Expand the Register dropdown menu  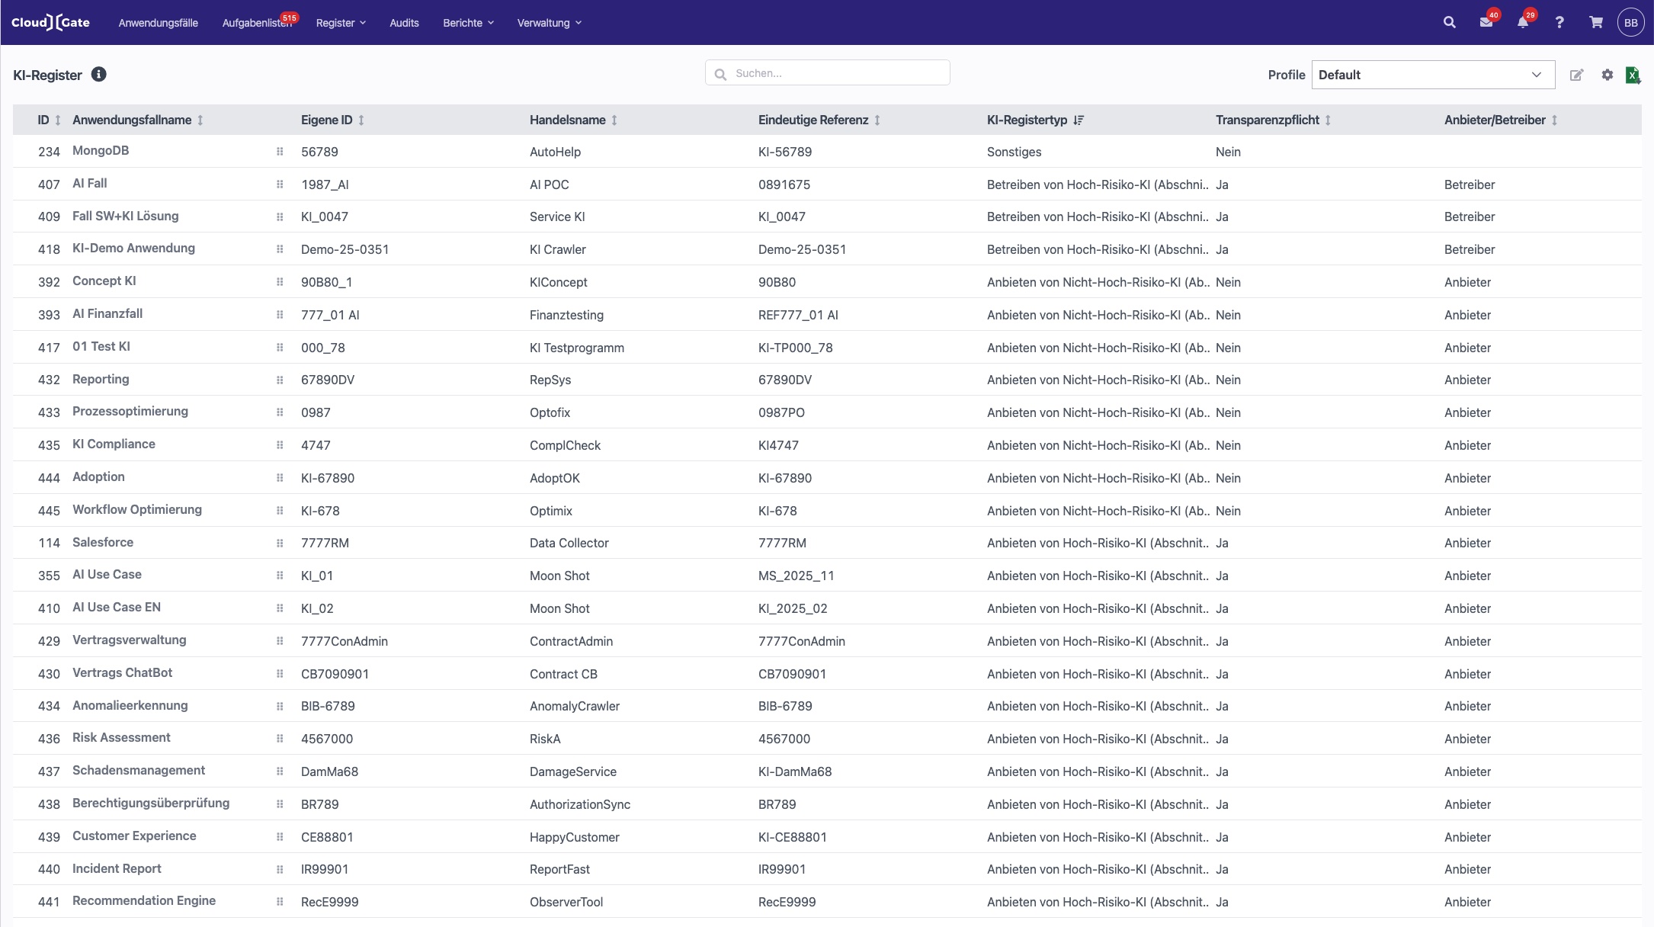click(x=341, y=23)
